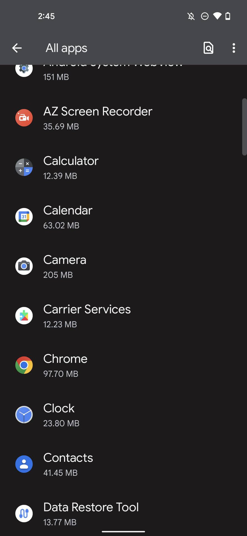Open AZ Screen Recorder app info
Screen dimensions: 247x536
(98, 118)
